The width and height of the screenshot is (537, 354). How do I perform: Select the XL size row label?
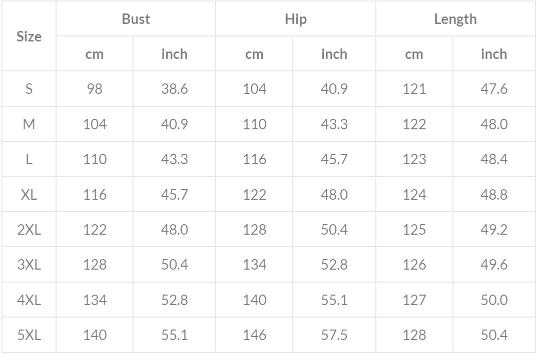(29, 194)
